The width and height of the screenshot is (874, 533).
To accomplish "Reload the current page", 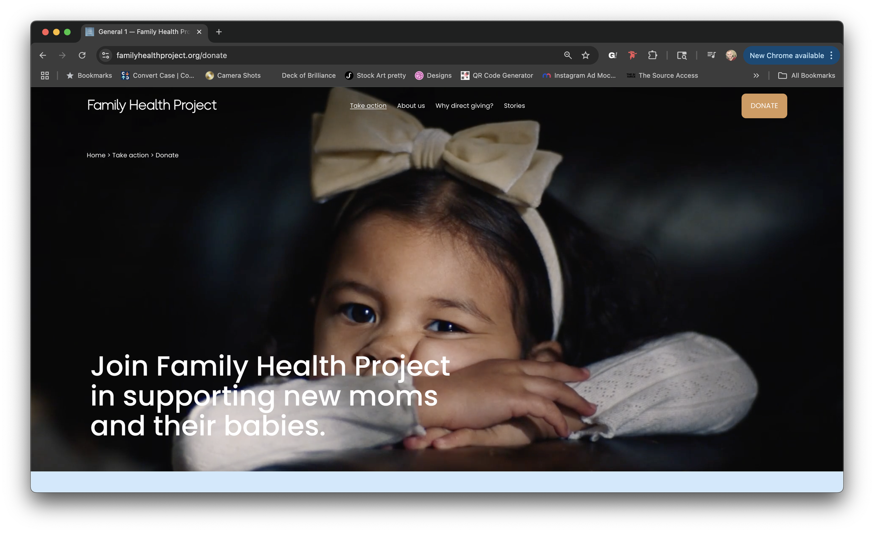I will tap(82, 55).
